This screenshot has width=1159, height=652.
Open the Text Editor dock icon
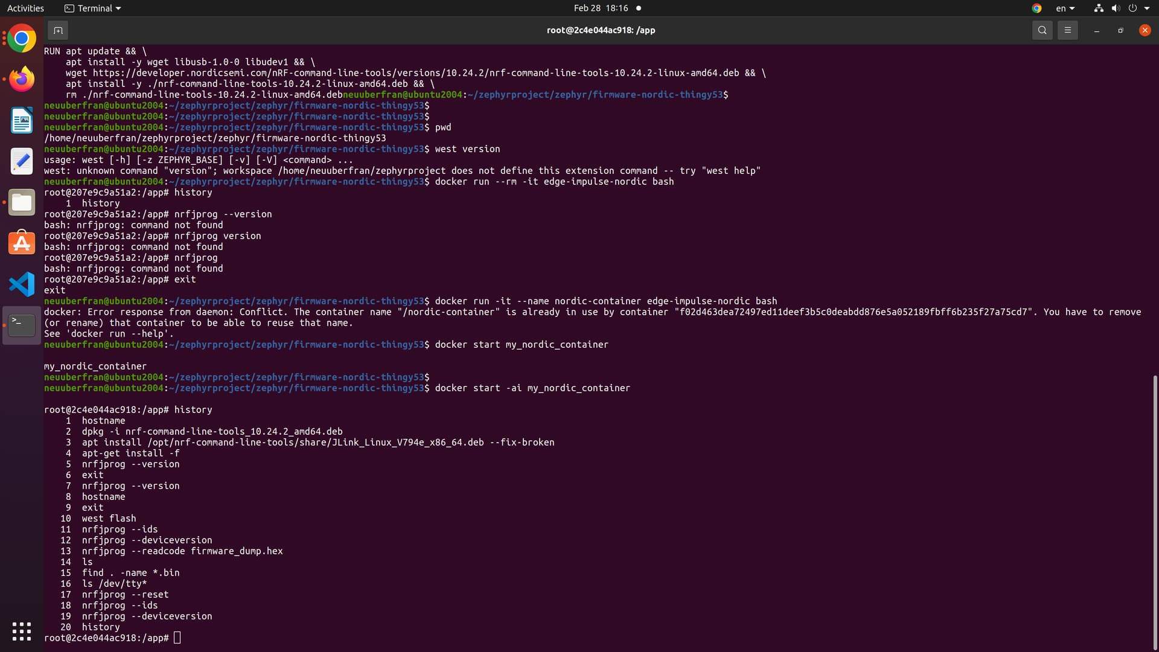[x=22, y=161]
